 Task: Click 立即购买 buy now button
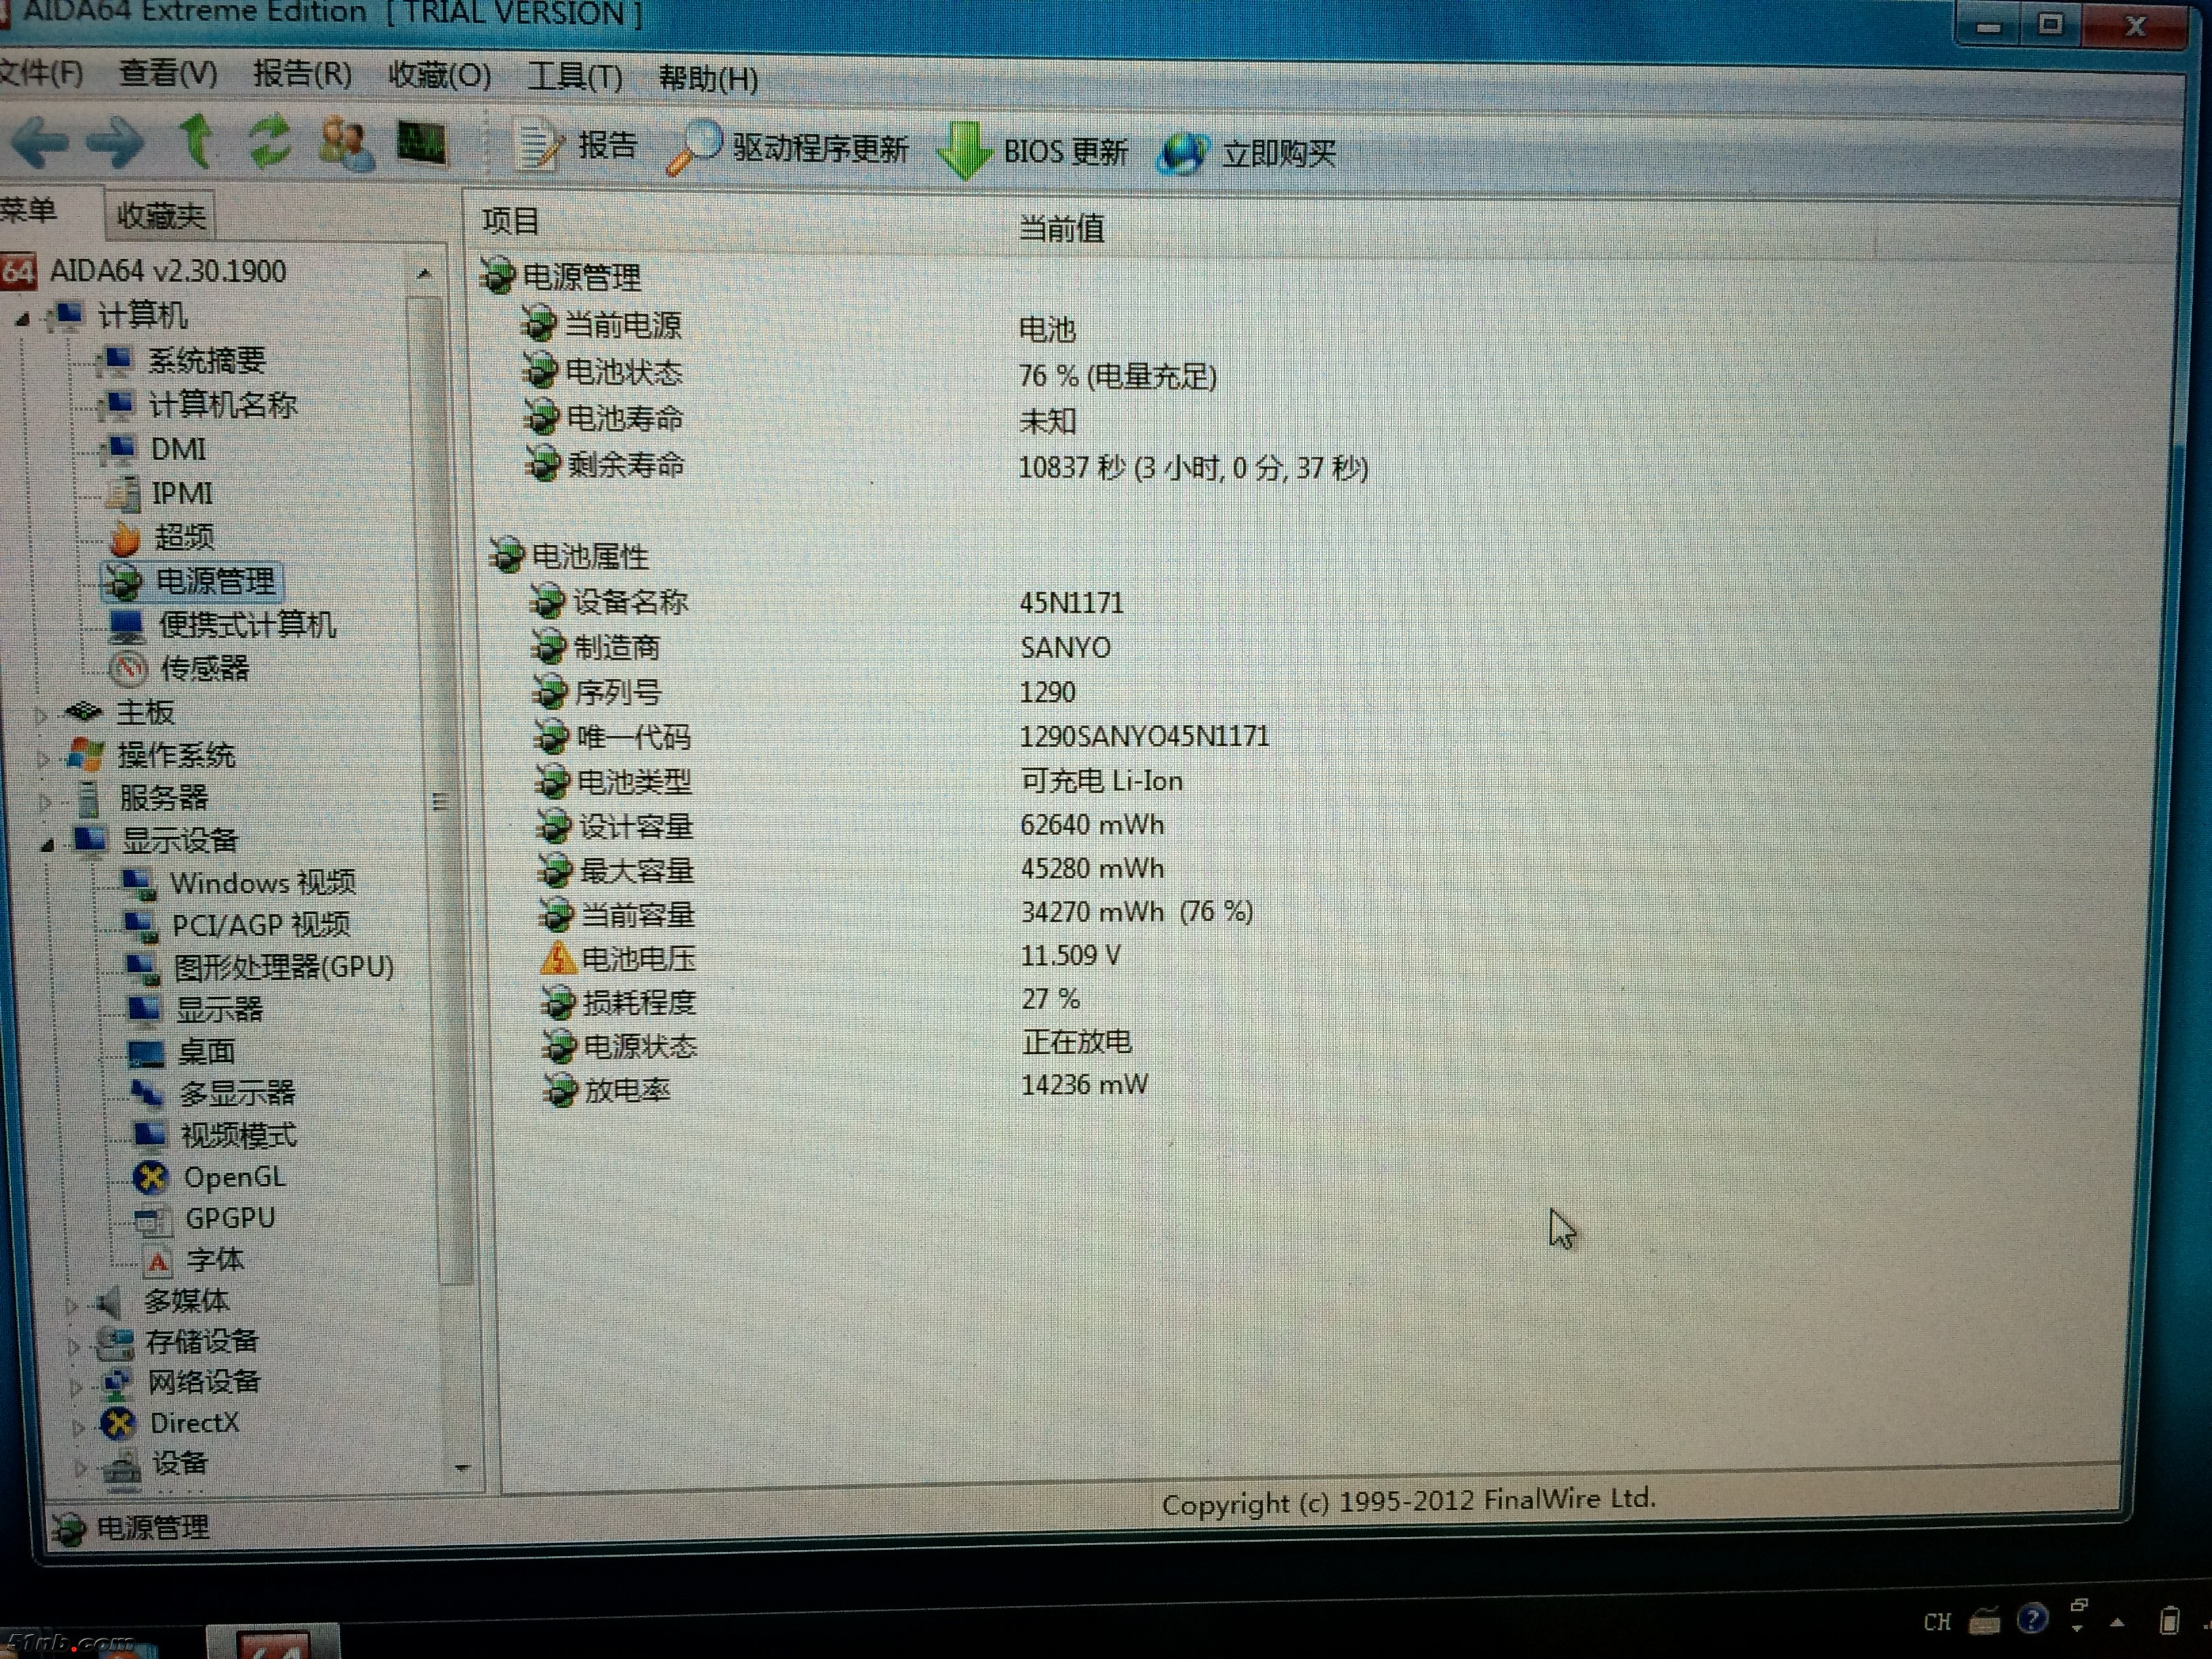1247,154
